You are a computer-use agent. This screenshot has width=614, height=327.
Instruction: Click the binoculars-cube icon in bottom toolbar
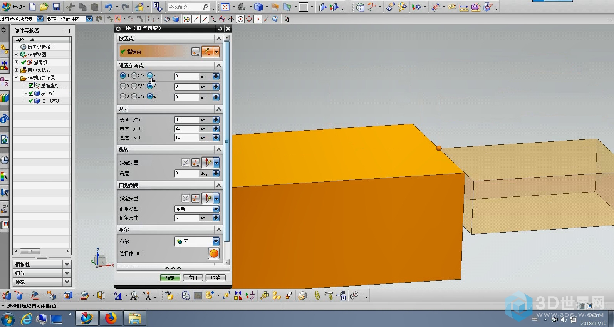coord(170,295)
